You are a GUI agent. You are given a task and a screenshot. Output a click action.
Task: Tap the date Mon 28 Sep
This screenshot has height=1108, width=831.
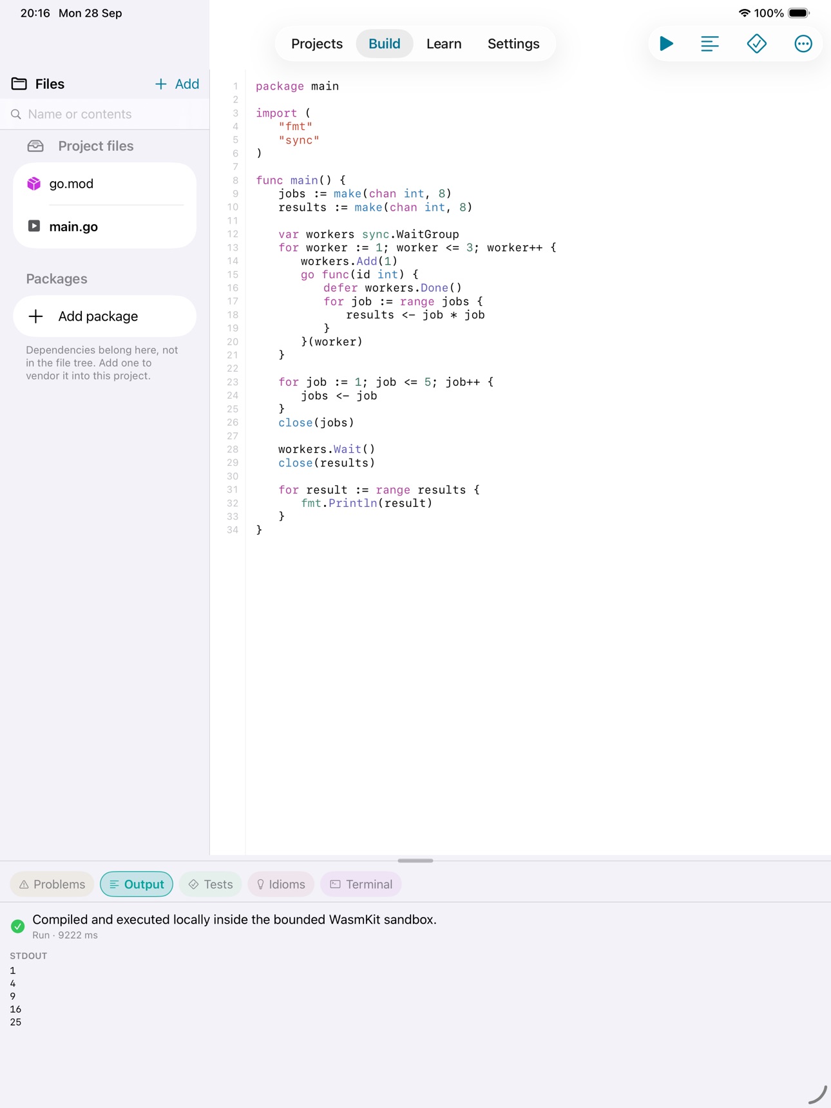pos(90,13)
